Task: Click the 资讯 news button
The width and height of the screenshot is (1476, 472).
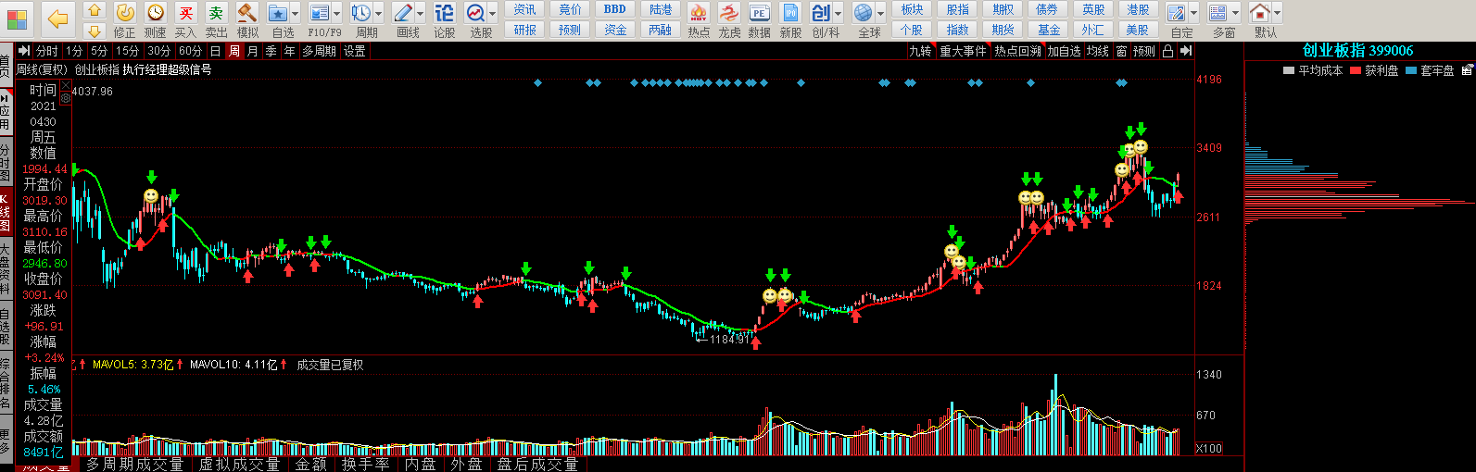Action: click(x=525, y=9)
